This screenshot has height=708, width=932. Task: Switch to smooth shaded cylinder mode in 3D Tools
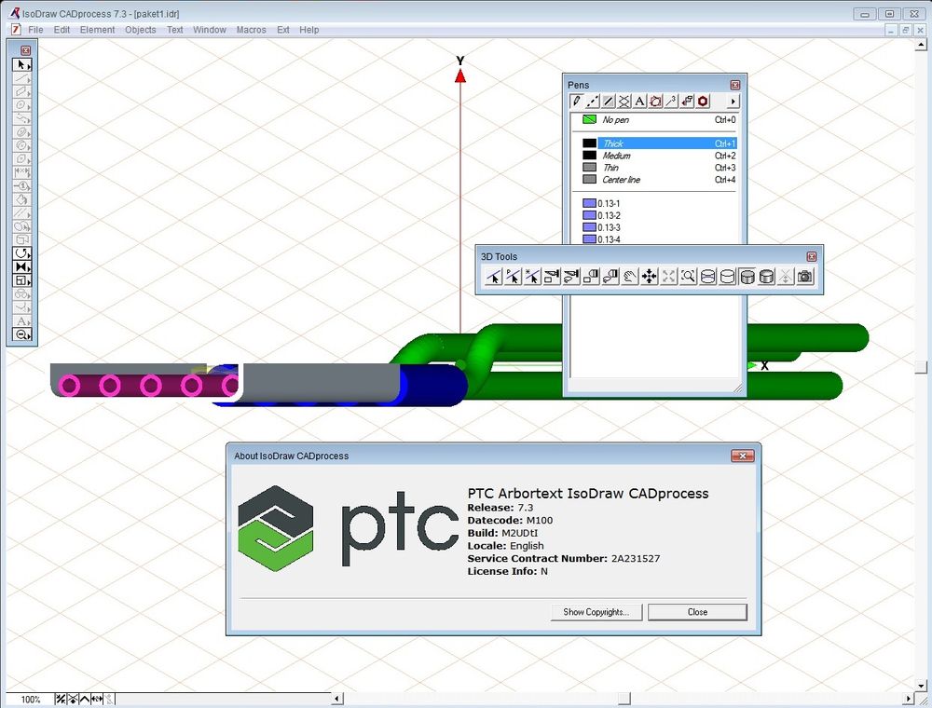pos(767,276)
